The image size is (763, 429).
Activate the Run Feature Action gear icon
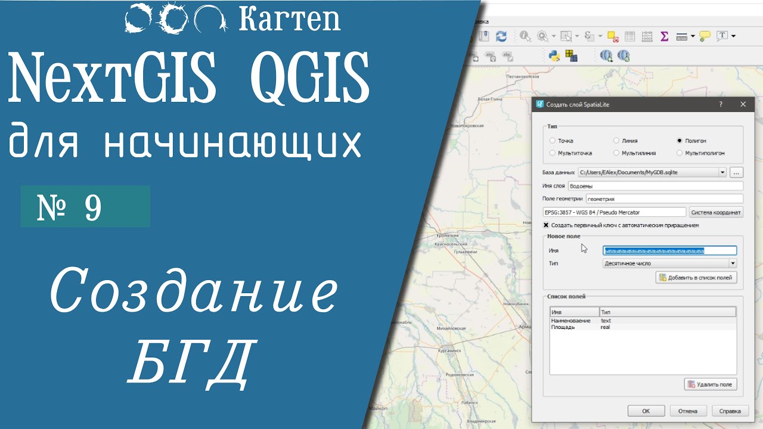542,36
